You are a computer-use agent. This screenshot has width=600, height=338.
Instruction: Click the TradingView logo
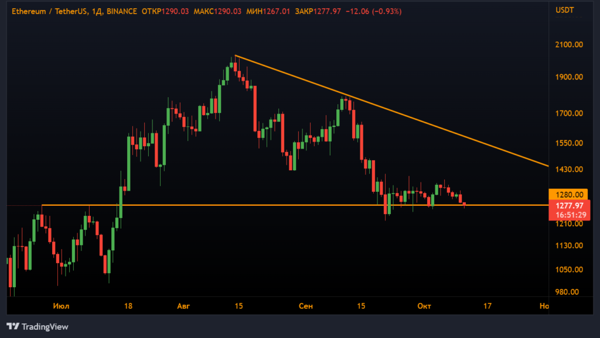pyautogui.click(x=37, y=326)
